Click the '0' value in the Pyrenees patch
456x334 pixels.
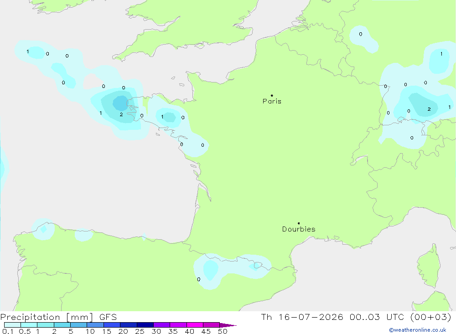(x=199, y=279)
